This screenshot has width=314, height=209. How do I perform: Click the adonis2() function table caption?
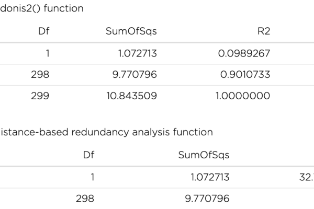coord(42,8)
